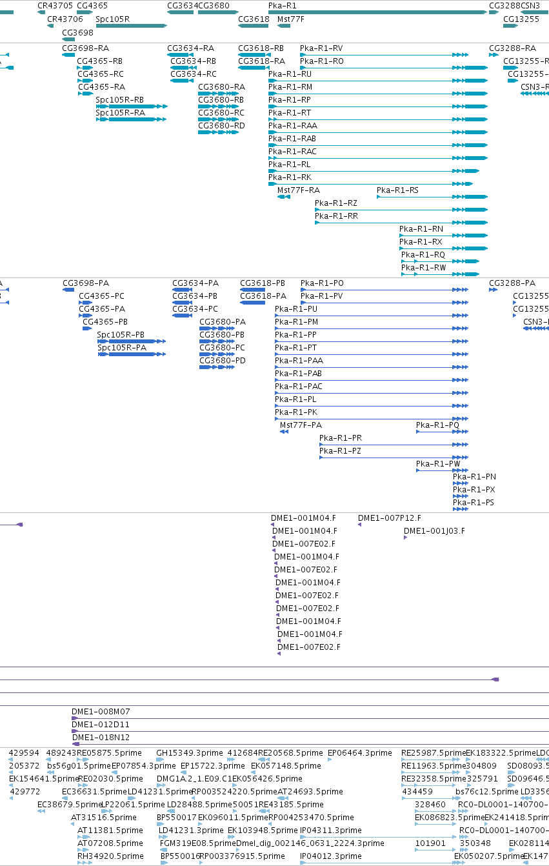This screenshot has height=866, width=549.
Task: Select the LD28488.5prime EST label
Action: [x=200, y=804]
